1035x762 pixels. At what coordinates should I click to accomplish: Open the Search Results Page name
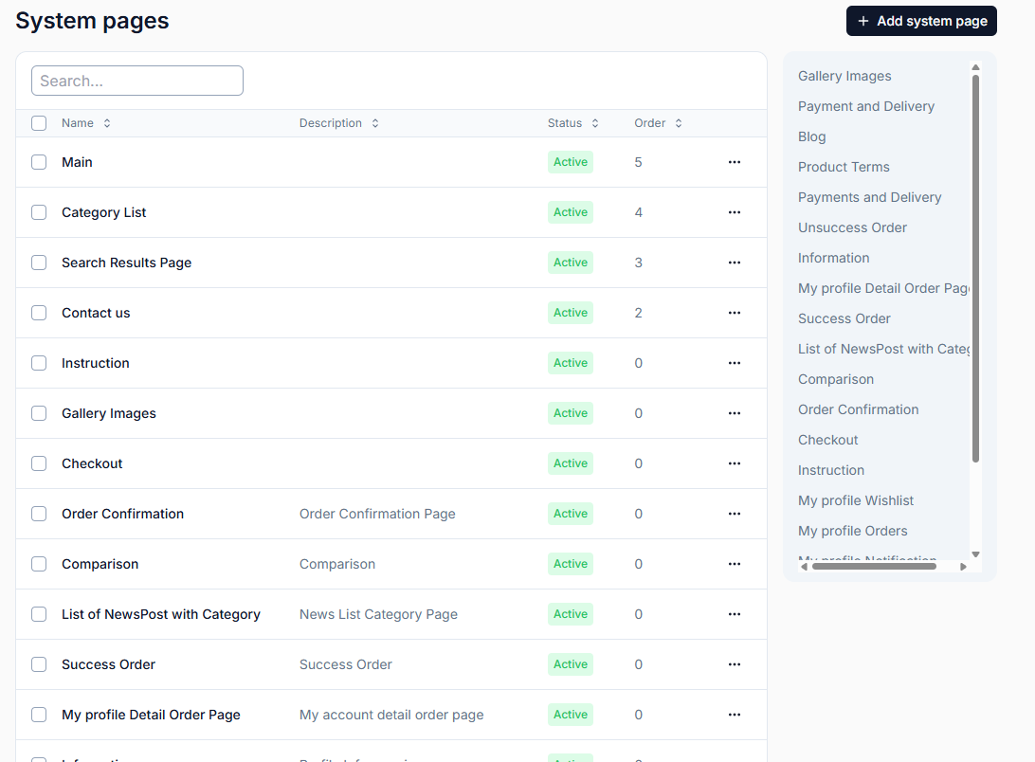126,263
